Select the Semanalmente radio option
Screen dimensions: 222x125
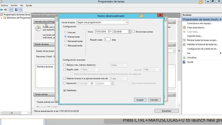pyautogui.click(x=66, y=41)
